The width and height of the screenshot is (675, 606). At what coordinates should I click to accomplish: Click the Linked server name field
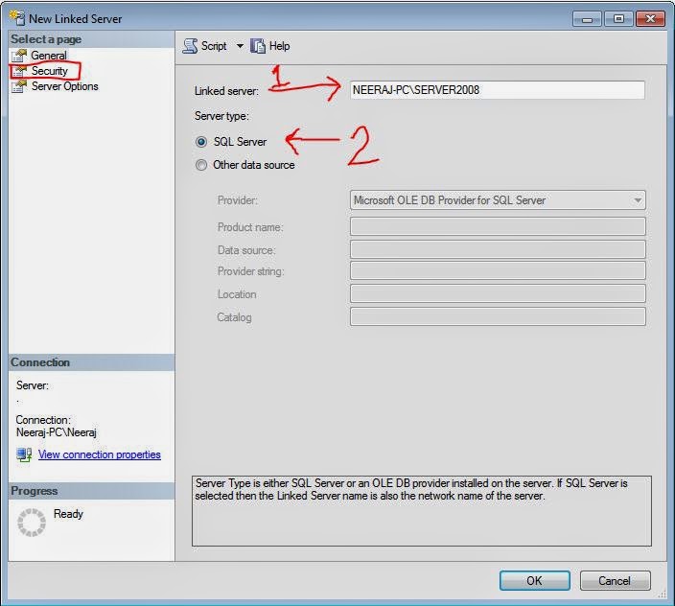click(498, 90)
